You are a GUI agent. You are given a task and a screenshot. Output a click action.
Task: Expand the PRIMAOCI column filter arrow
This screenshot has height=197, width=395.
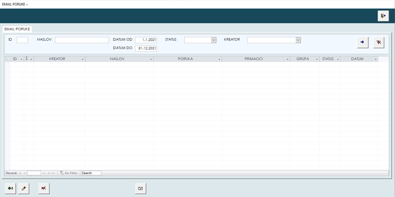tap(287, 59)
